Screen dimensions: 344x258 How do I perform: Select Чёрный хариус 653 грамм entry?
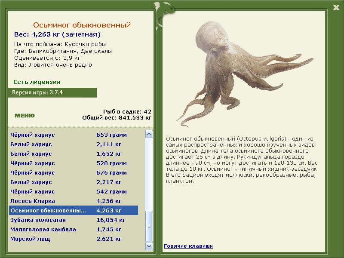click(74, 135)
